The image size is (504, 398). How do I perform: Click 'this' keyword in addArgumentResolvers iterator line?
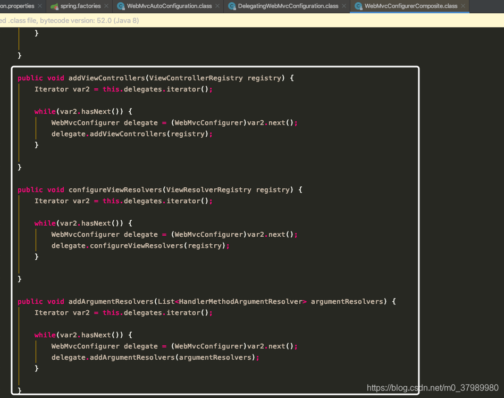[x=111, y=313]
